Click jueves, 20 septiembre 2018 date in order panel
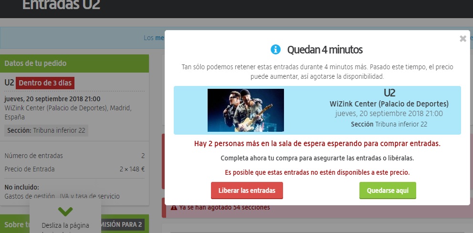 coord(53,99)
